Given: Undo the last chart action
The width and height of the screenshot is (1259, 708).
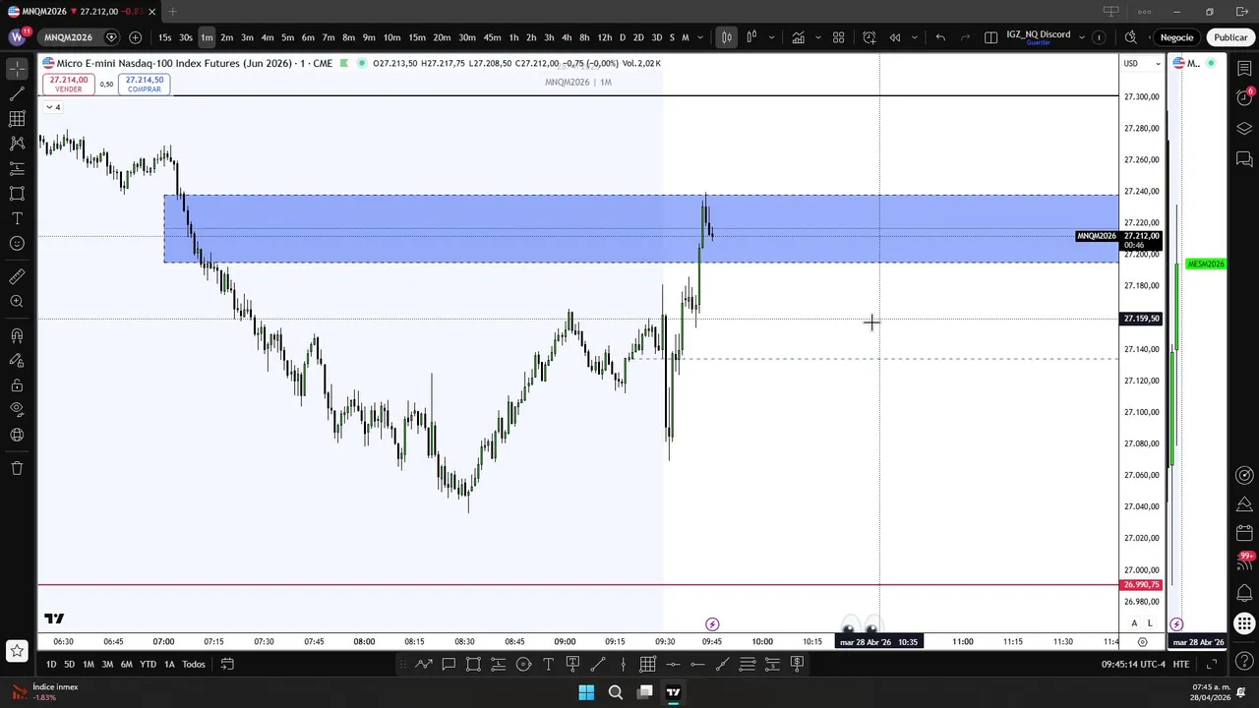Looking at the screenshot, I should pos(940,37).
